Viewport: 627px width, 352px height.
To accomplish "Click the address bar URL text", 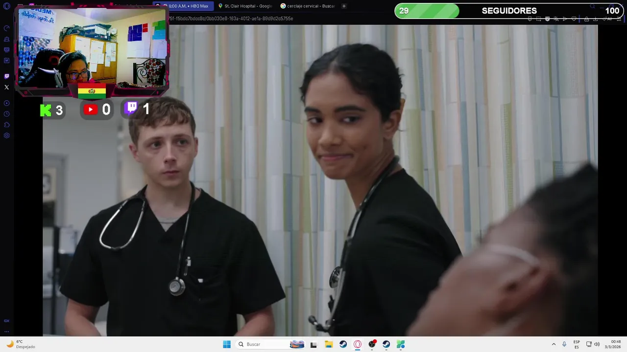I will click(230, 19).
